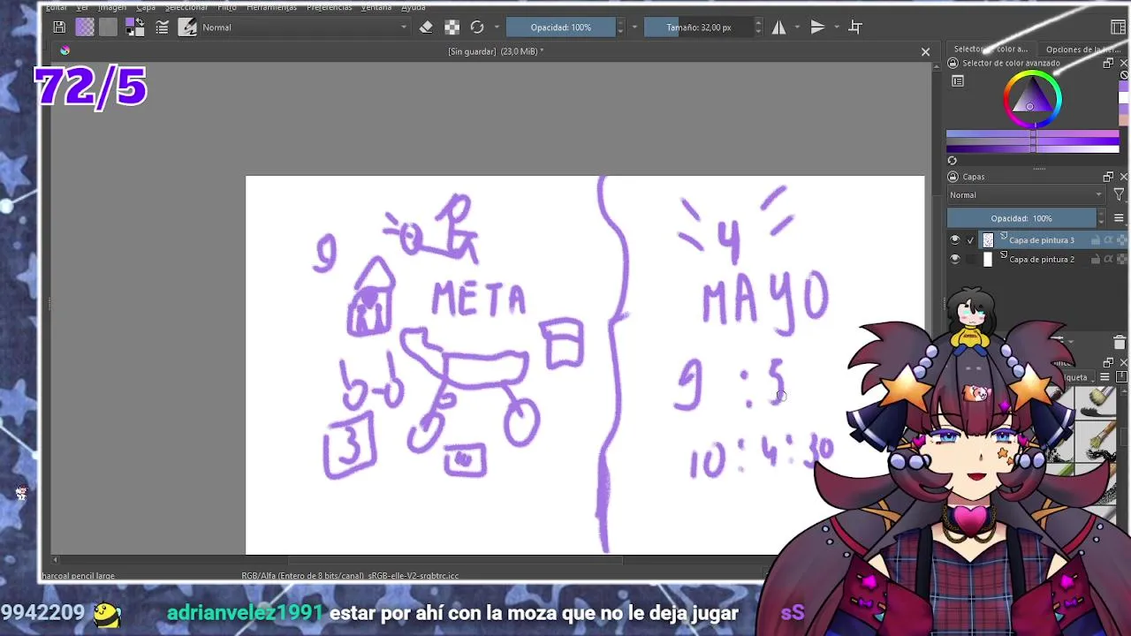The width and height of the screenshot is (1131, 636).
Task: Click the Save document icon
Action: click(x=59, y=27)
